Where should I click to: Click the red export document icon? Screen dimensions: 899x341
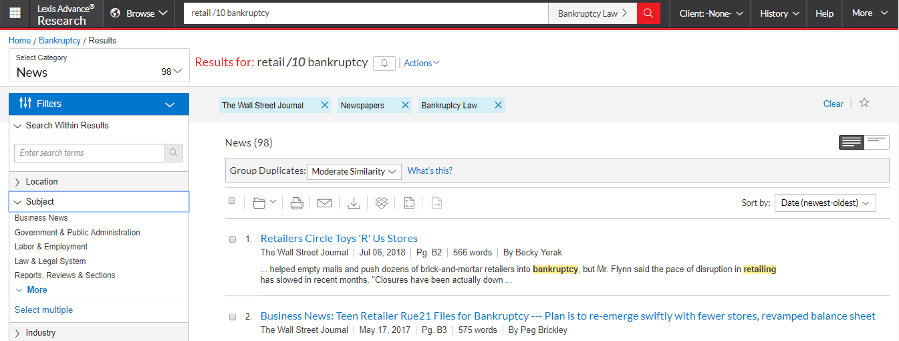coord(436,203)
